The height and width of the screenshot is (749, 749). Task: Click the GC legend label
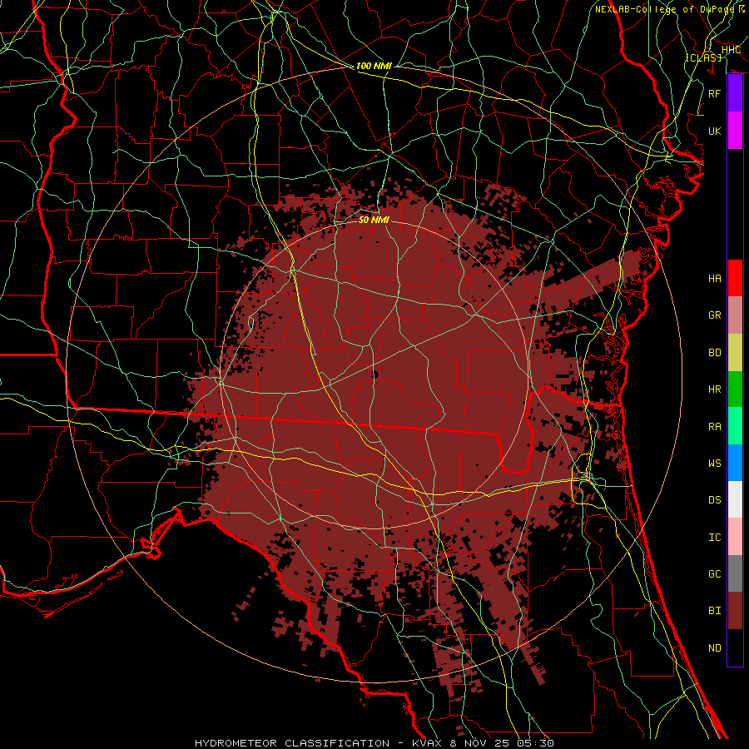[x=714, y=573]
